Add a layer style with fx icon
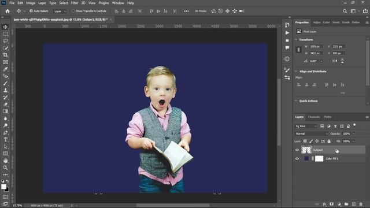This screenshot has width=370, height=208. pos(324,204)
